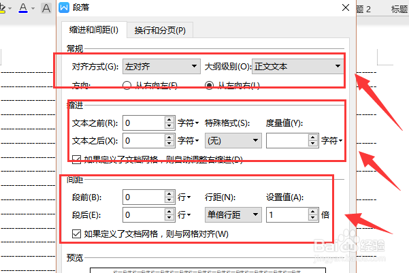This screenshot has height=273, width=409.
Task: Open the 特殊格式 special format dropdown
Action: [x=233, y=141]
